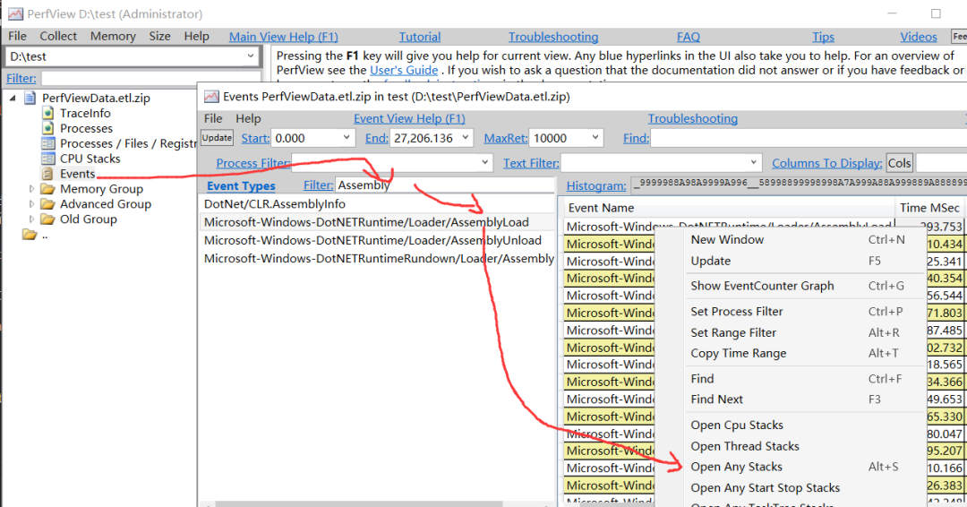Click the Memory Group folder icon
This screenshot has height=507, width=967.
click(x=48, y=189)
